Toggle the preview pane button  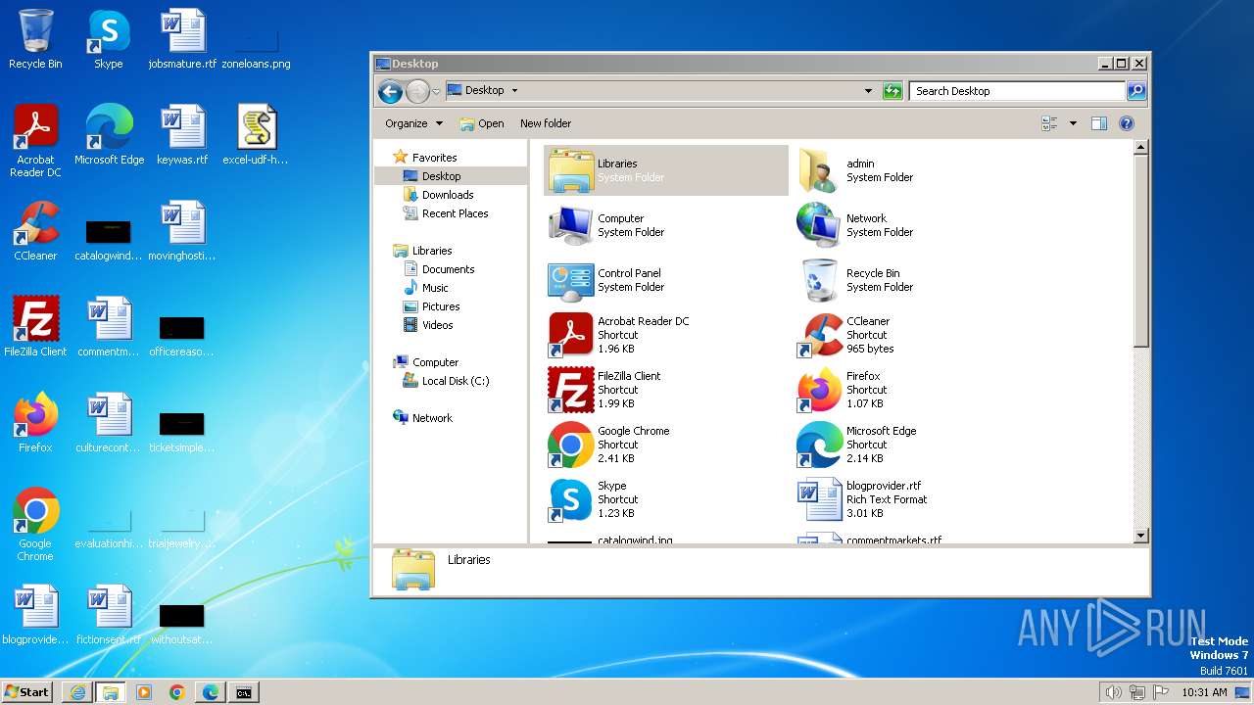pos(1099,123)
